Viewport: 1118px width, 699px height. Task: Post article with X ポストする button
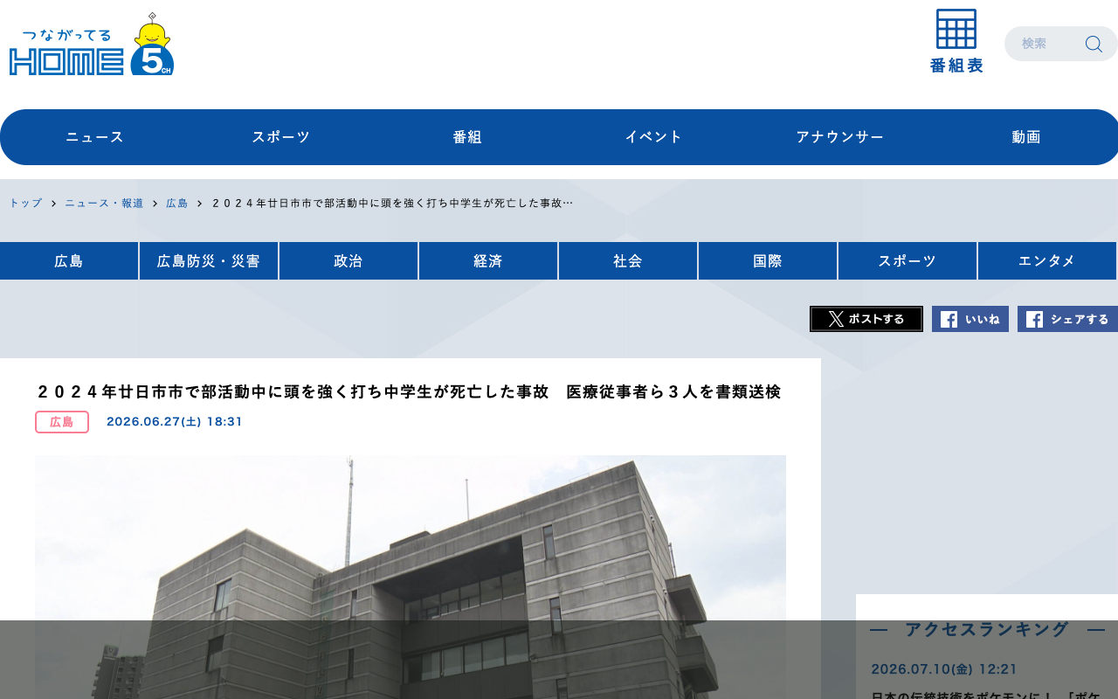(866, 319)
